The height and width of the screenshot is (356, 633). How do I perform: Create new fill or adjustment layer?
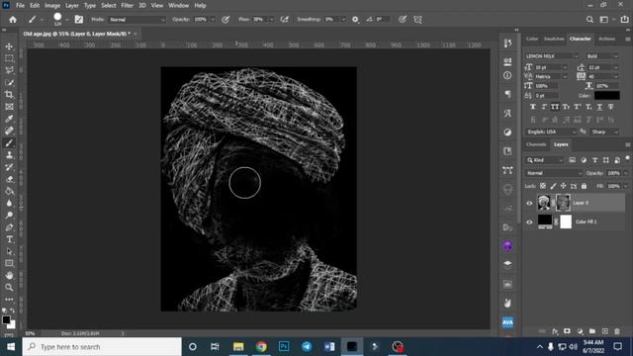(x=580, y=331)
